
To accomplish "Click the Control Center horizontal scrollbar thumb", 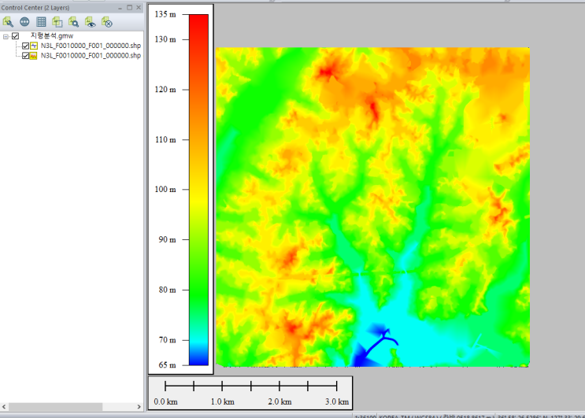I will pos(55,407).
